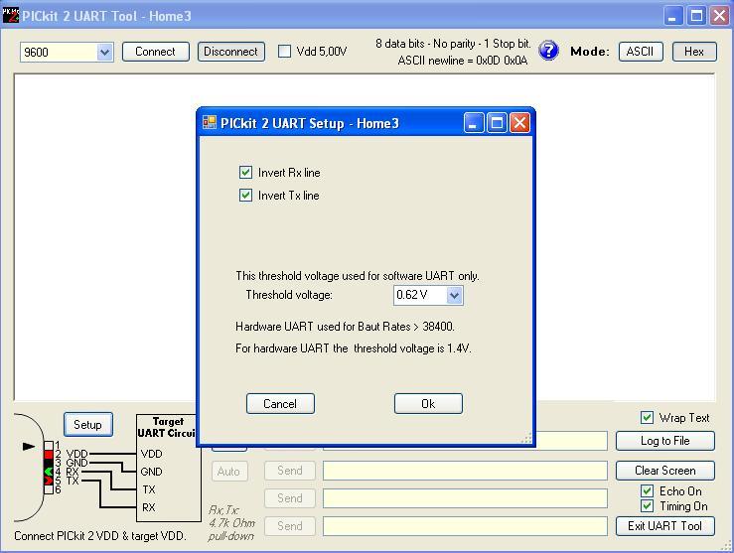
Task: Click Log to File button
Action: click(x=664, y=441)
